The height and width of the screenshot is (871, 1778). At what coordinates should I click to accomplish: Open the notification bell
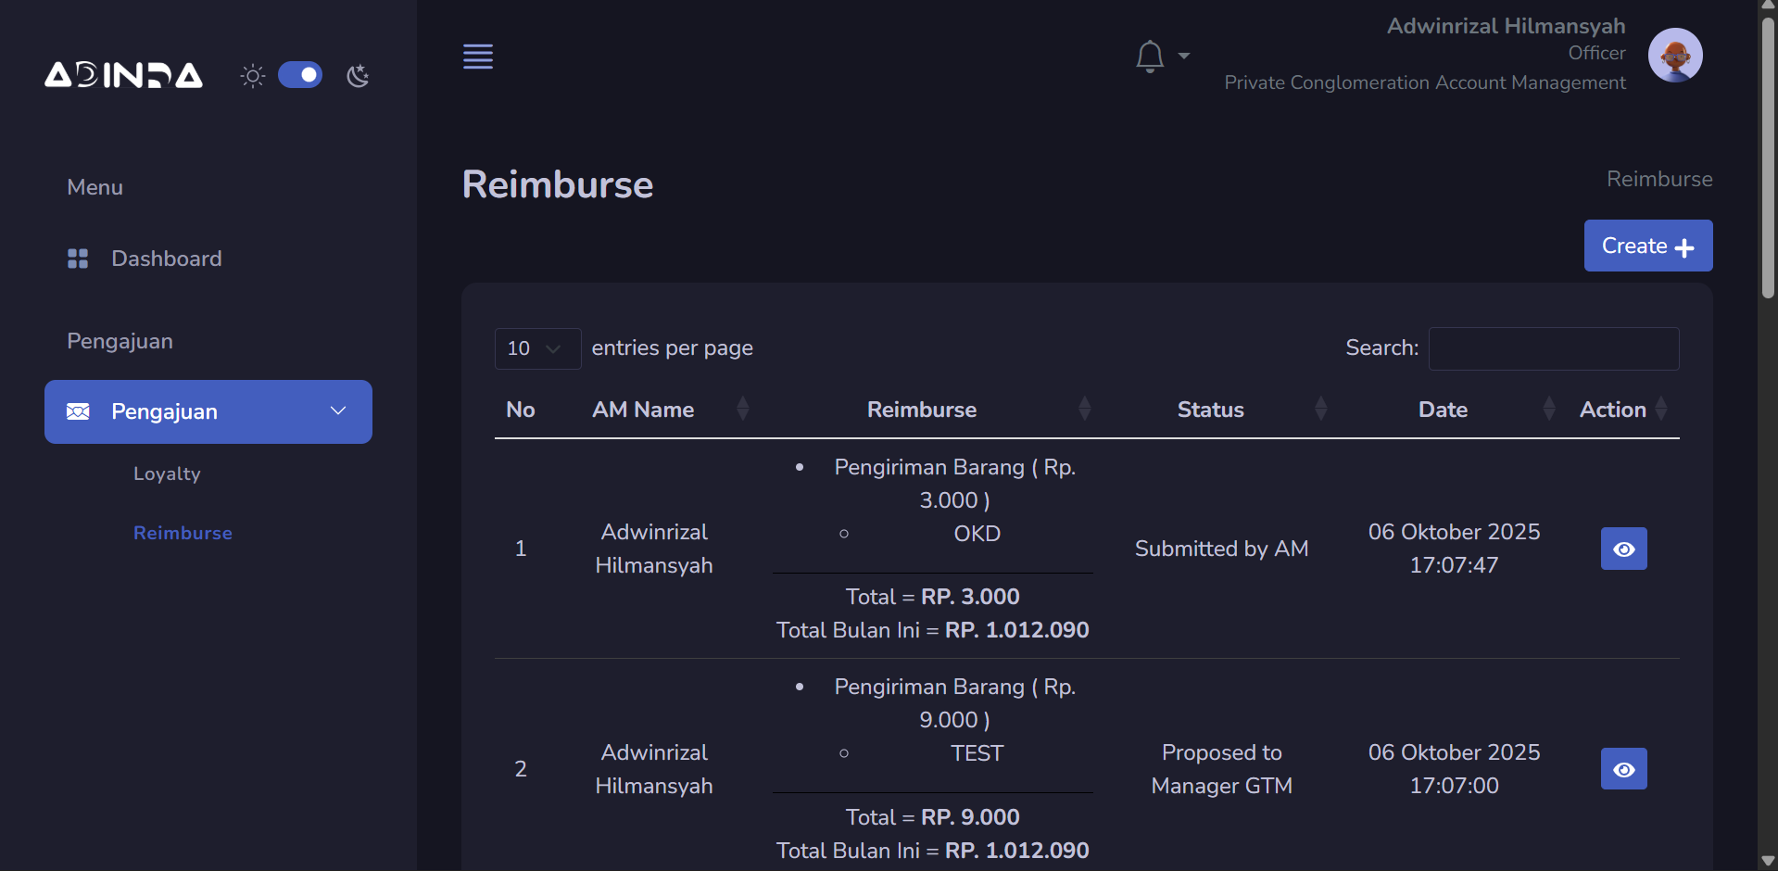pyautogui.click(x=1150, y=57)
